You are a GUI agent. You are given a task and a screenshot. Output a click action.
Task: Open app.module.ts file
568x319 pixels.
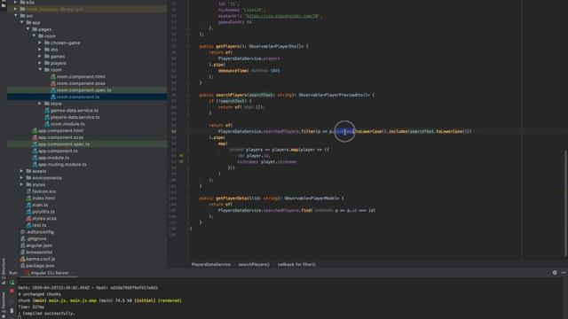(x=53, y=158)
